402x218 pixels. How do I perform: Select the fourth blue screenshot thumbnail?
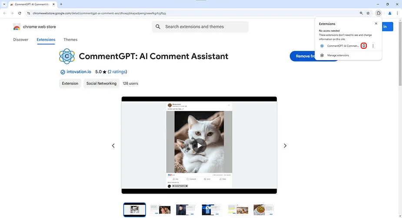[212, 210]
